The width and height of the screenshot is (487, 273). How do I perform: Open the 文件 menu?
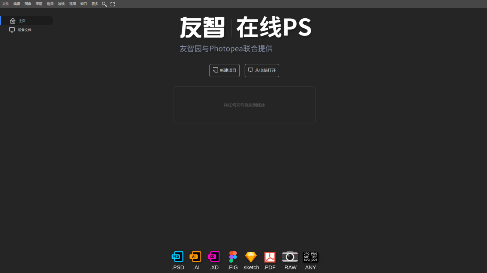coord(6,4)
